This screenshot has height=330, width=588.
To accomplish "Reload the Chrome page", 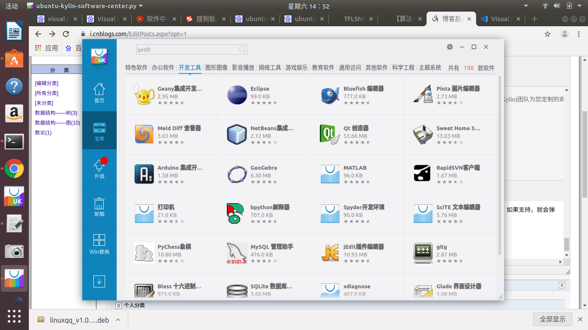I will coord(66,34).
